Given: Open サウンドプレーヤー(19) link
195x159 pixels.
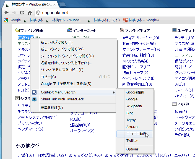Looking at the screenshot, I should point(141,49).
